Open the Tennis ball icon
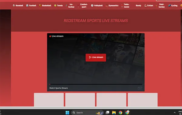This screenshot has height=115, width=182. 55,5
